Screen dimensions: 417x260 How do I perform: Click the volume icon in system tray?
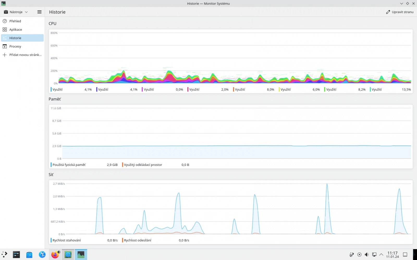367,255
